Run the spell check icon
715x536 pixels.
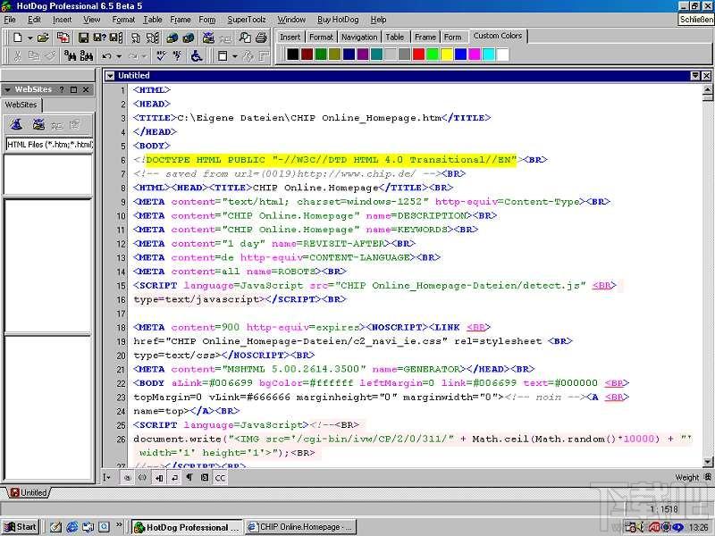tap(161, 56)
